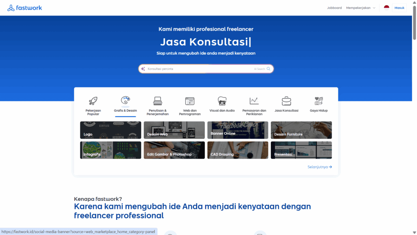This screenshot has width=417, height=235.
Task: Open the Logo service thumbnail
Action: (110, 130)
